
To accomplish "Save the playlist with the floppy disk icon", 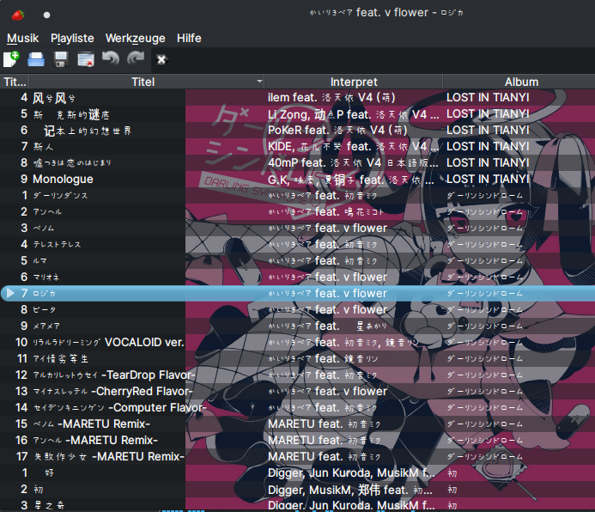I will [x=61, y=59].
